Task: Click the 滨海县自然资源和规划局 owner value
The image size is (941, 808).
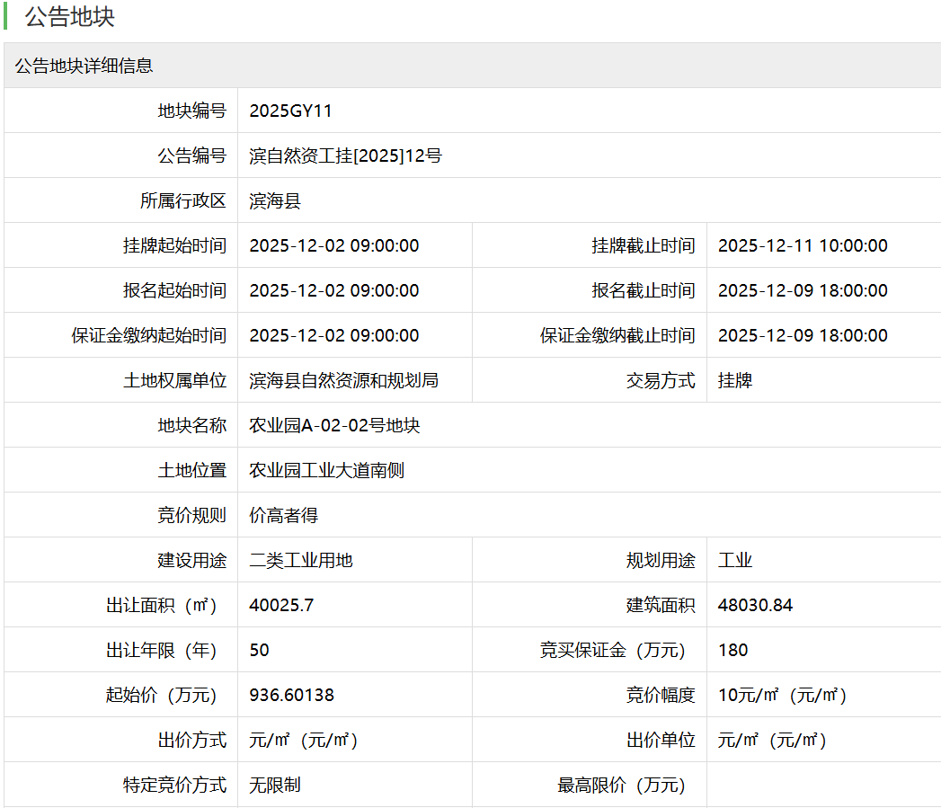Action: (x=343, y=380)
